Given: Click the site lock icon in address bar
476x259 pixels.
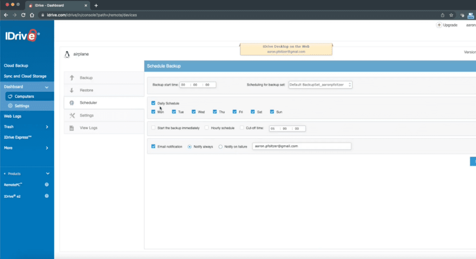Looking at the screenshot, I should click(42, 15).
